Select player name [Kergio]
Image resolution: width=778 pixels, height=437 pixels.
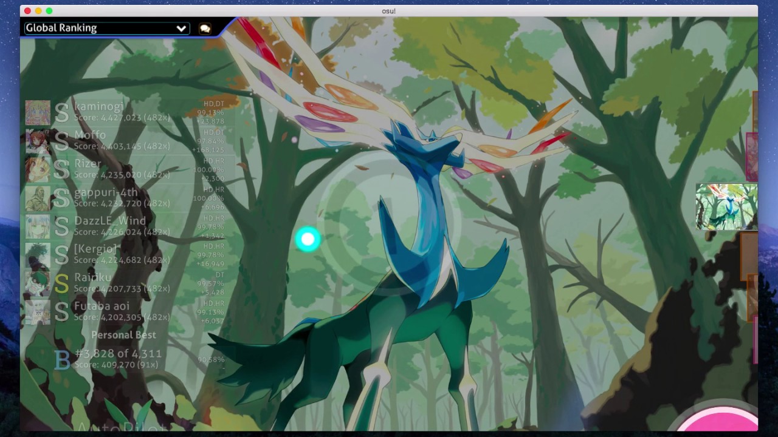(95, 249)
